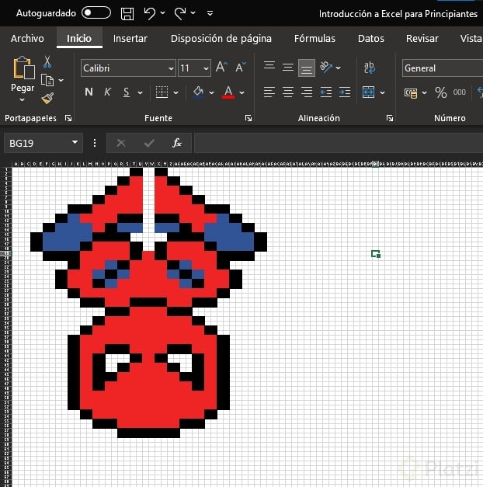Click the Decrease Font Size icon

point(241,67)
